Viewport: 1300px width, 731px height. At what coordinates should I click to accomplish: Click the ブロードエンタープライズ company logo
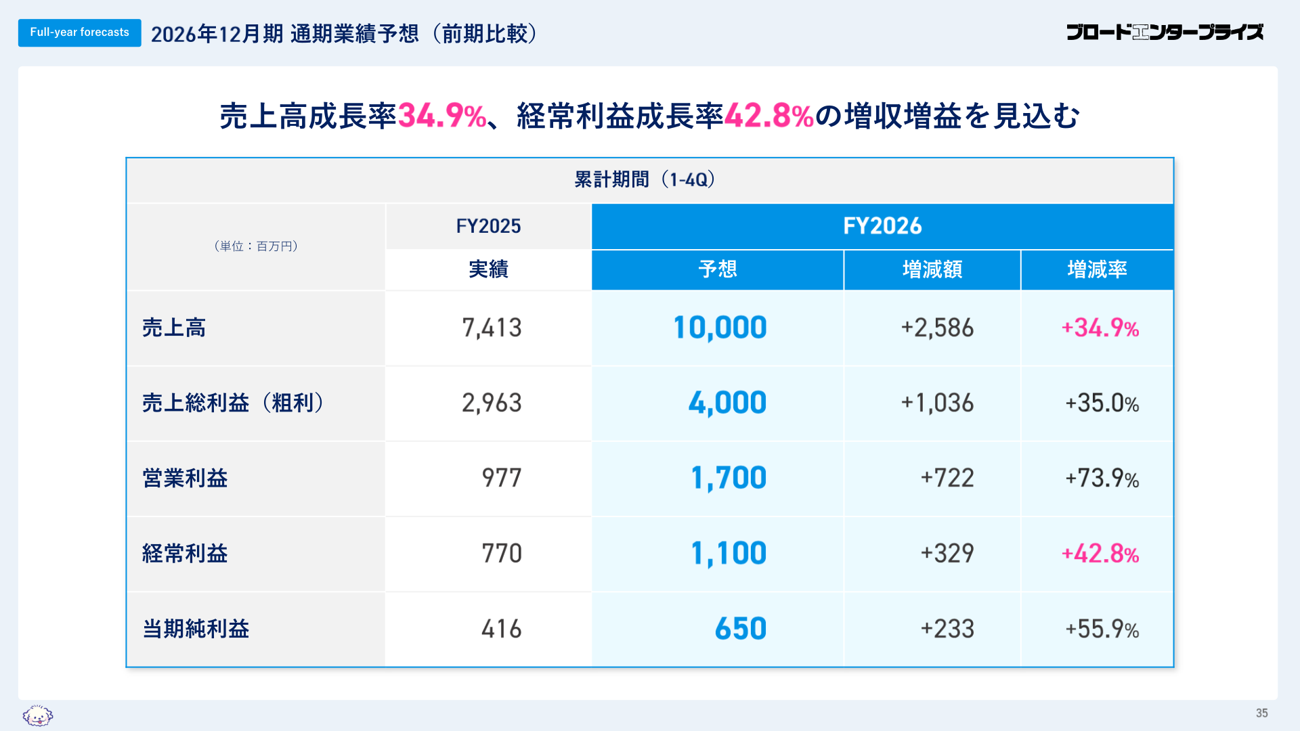[1165, 32]
